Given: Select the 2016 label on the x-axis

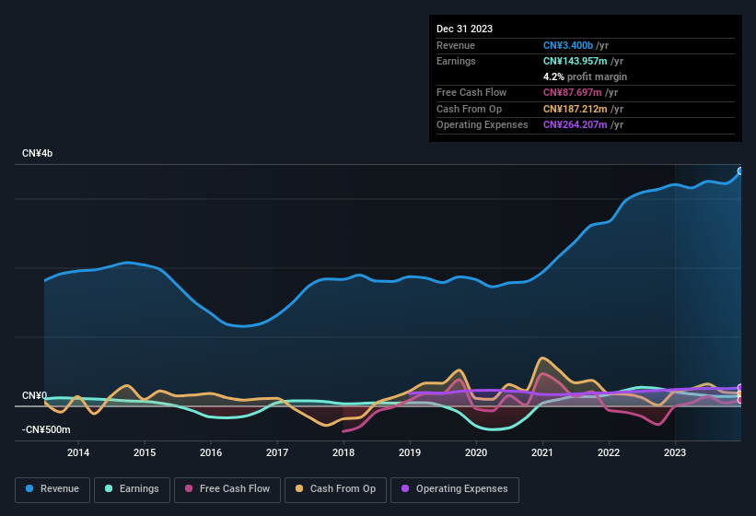Looking at the screenshot, I should coord(211,452).
